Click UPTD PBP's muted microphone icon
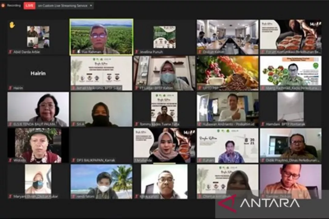This screenshot has height=219, width=329. (200, 88)
